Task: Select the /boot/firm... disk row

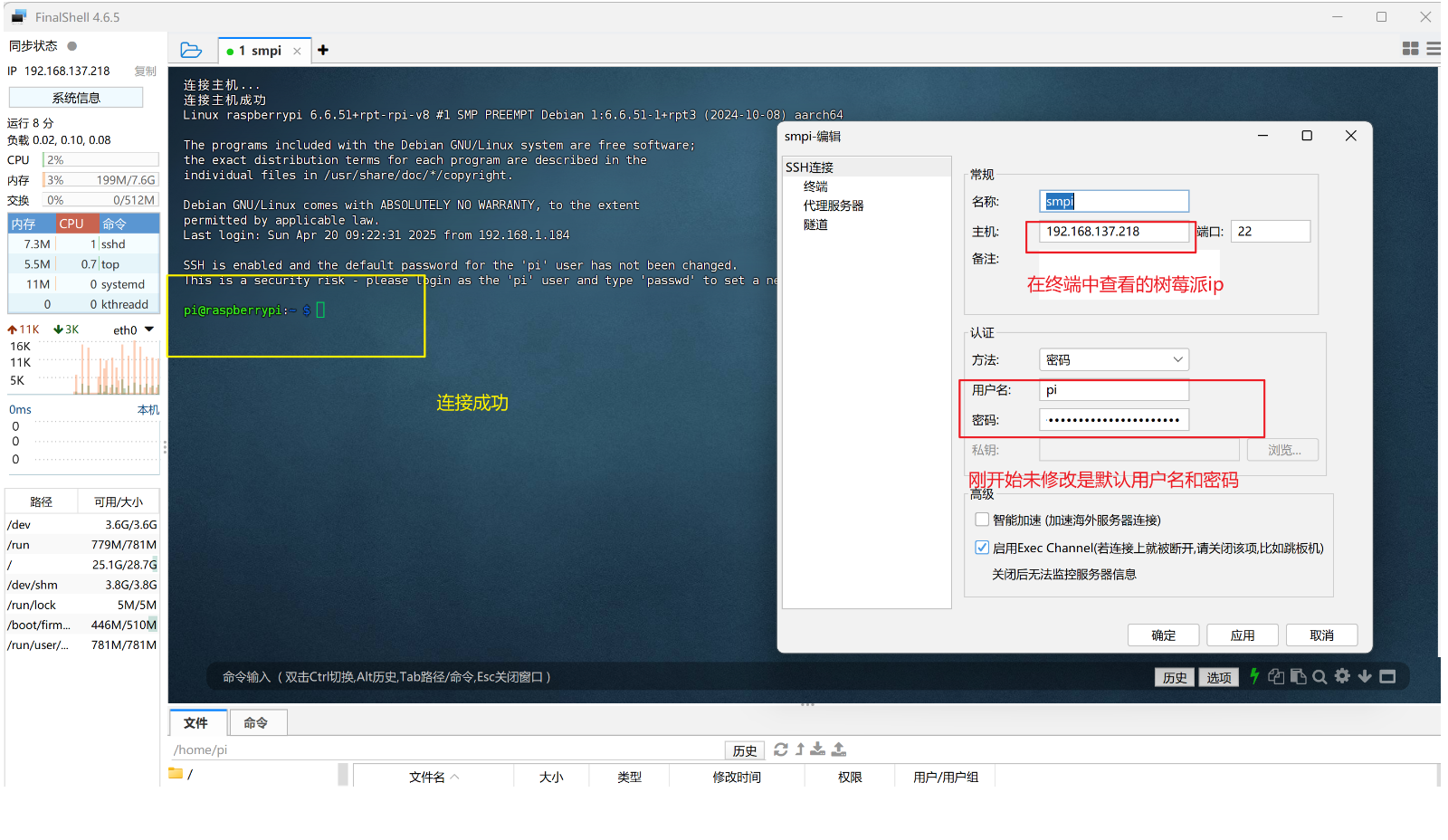Action: click(x=82, y=625)
